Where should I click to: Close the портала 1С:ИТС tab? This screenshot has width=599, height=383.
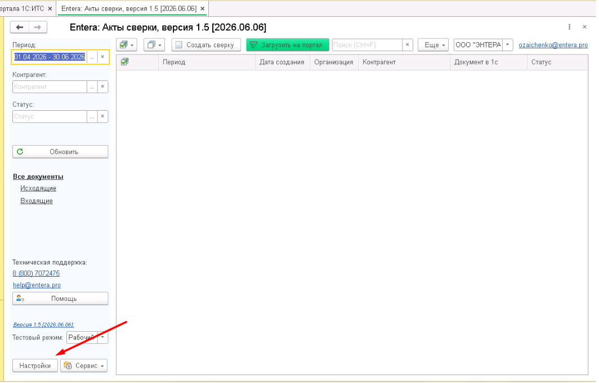[50, 8]
